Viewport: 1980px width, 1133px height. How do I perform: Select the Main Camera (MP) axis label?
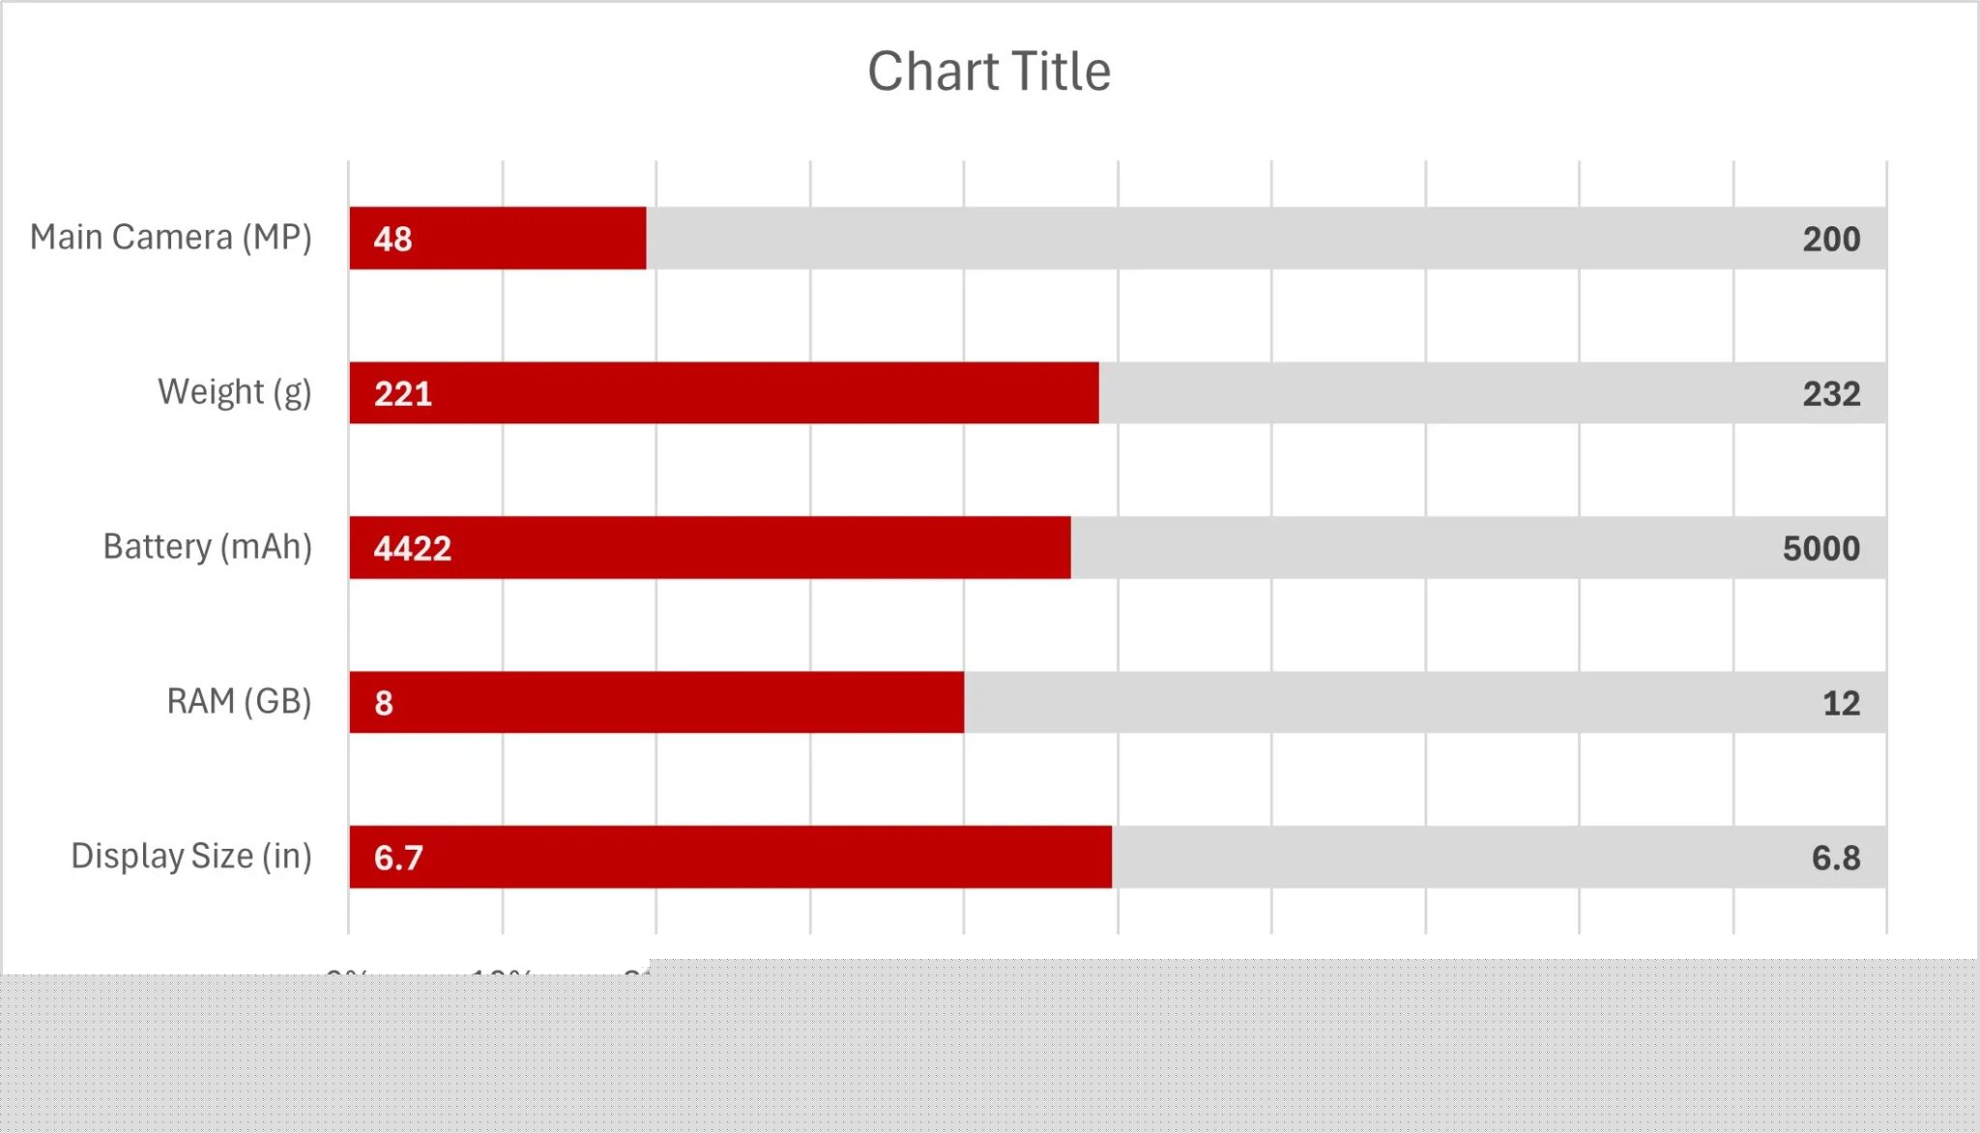coord(171,237)
